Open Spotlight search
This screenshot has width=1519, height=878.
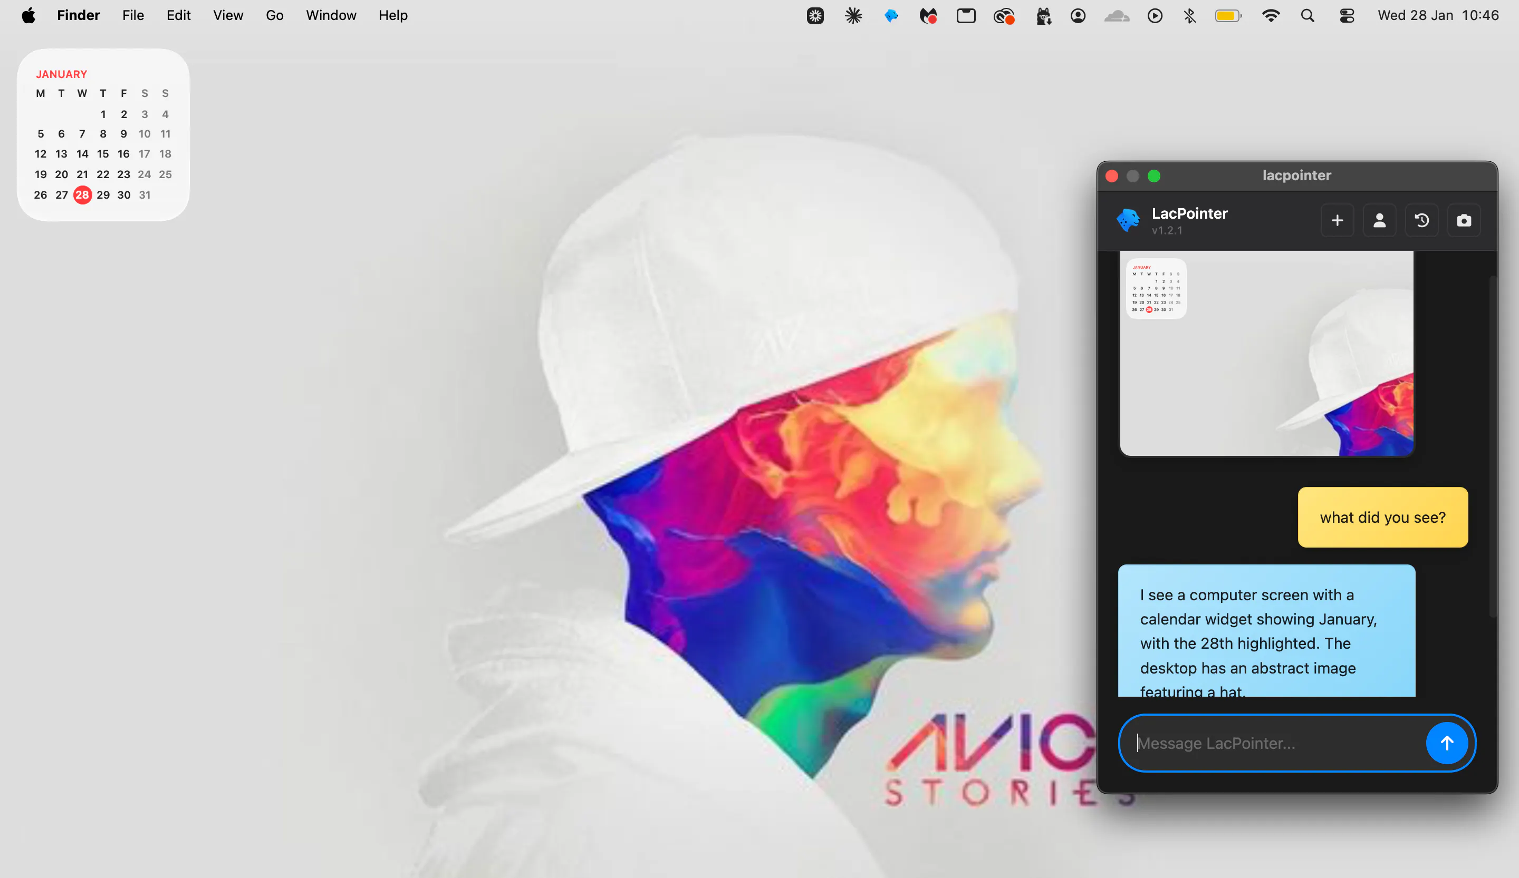1308,16
